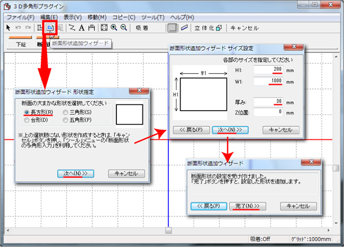Image resolution: width=344 pixels, height=247 pixels.
Task: Click the H1 size input field
Action: tap(269, 69)
